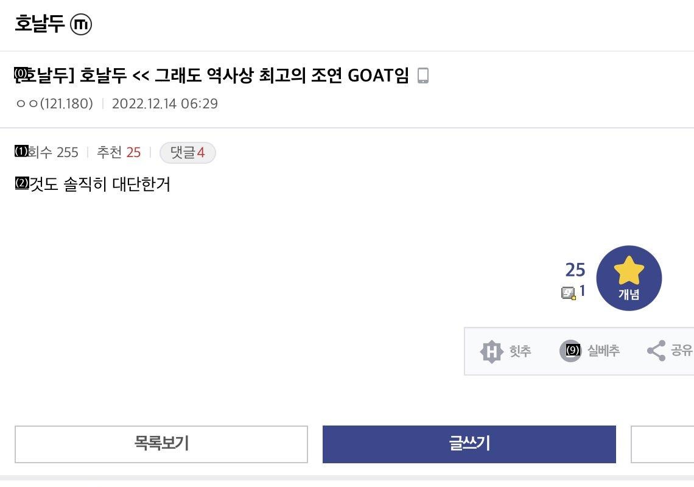The height and width of the screenshot is (487, 694).
Task: Click the 글쓰기 button
Action: point(469,444)
